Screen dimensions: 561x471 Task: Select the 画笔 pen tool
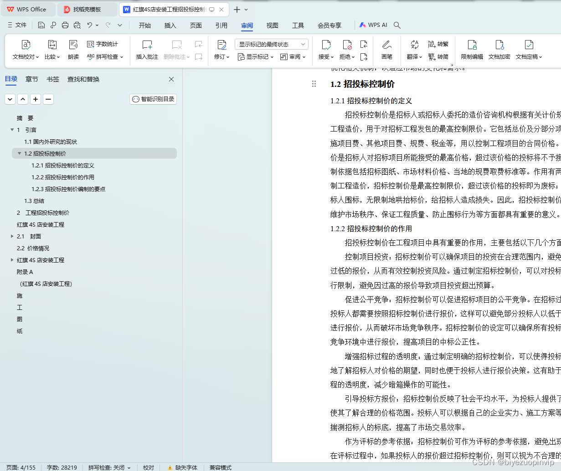(x=387, y=50)
